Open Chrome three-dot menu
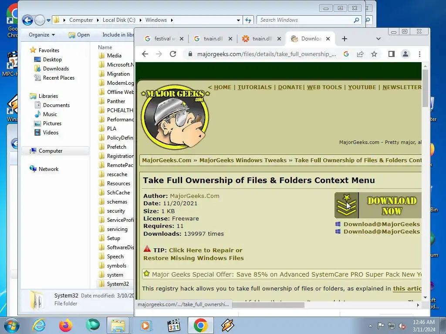Image resolution: width=446 pixels, height=334 pixels. click(419, 54)
